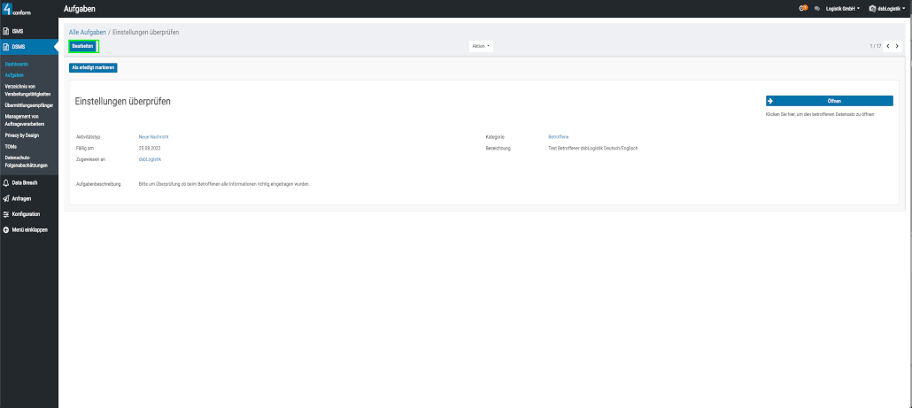
Task: Collapse sidebar via Menü einklappen
Action: 27,229
